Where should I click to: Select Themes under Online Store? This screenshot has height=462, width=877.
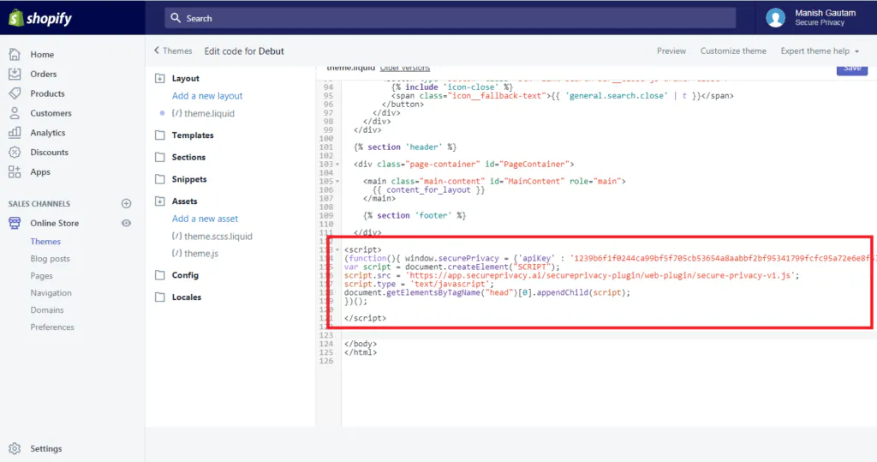click(45, 242)
